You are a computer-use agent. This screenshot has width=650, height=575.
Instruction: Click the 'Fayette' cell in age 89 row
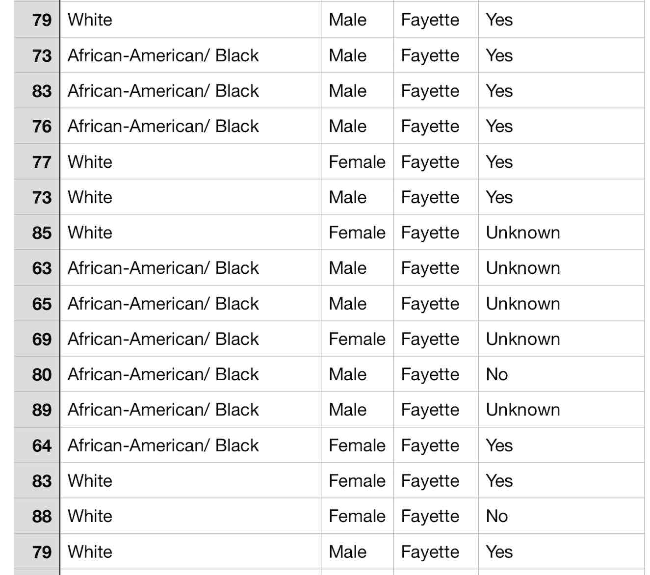430,410
